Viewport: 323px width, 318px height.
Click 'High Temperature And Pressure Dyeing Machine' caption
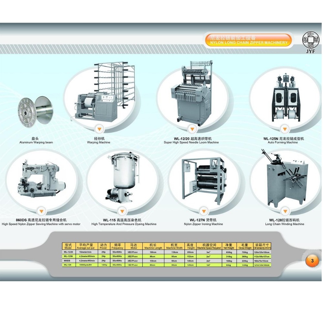click(x=124, y=224)
